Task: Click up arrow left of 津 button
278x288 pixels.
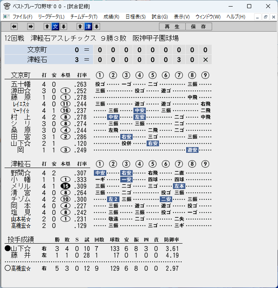Action: pos(80,27)
